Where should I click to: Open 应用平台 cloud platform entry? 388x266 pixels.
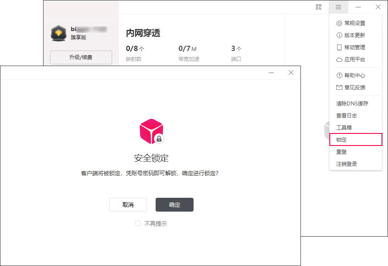coord(354,60)
